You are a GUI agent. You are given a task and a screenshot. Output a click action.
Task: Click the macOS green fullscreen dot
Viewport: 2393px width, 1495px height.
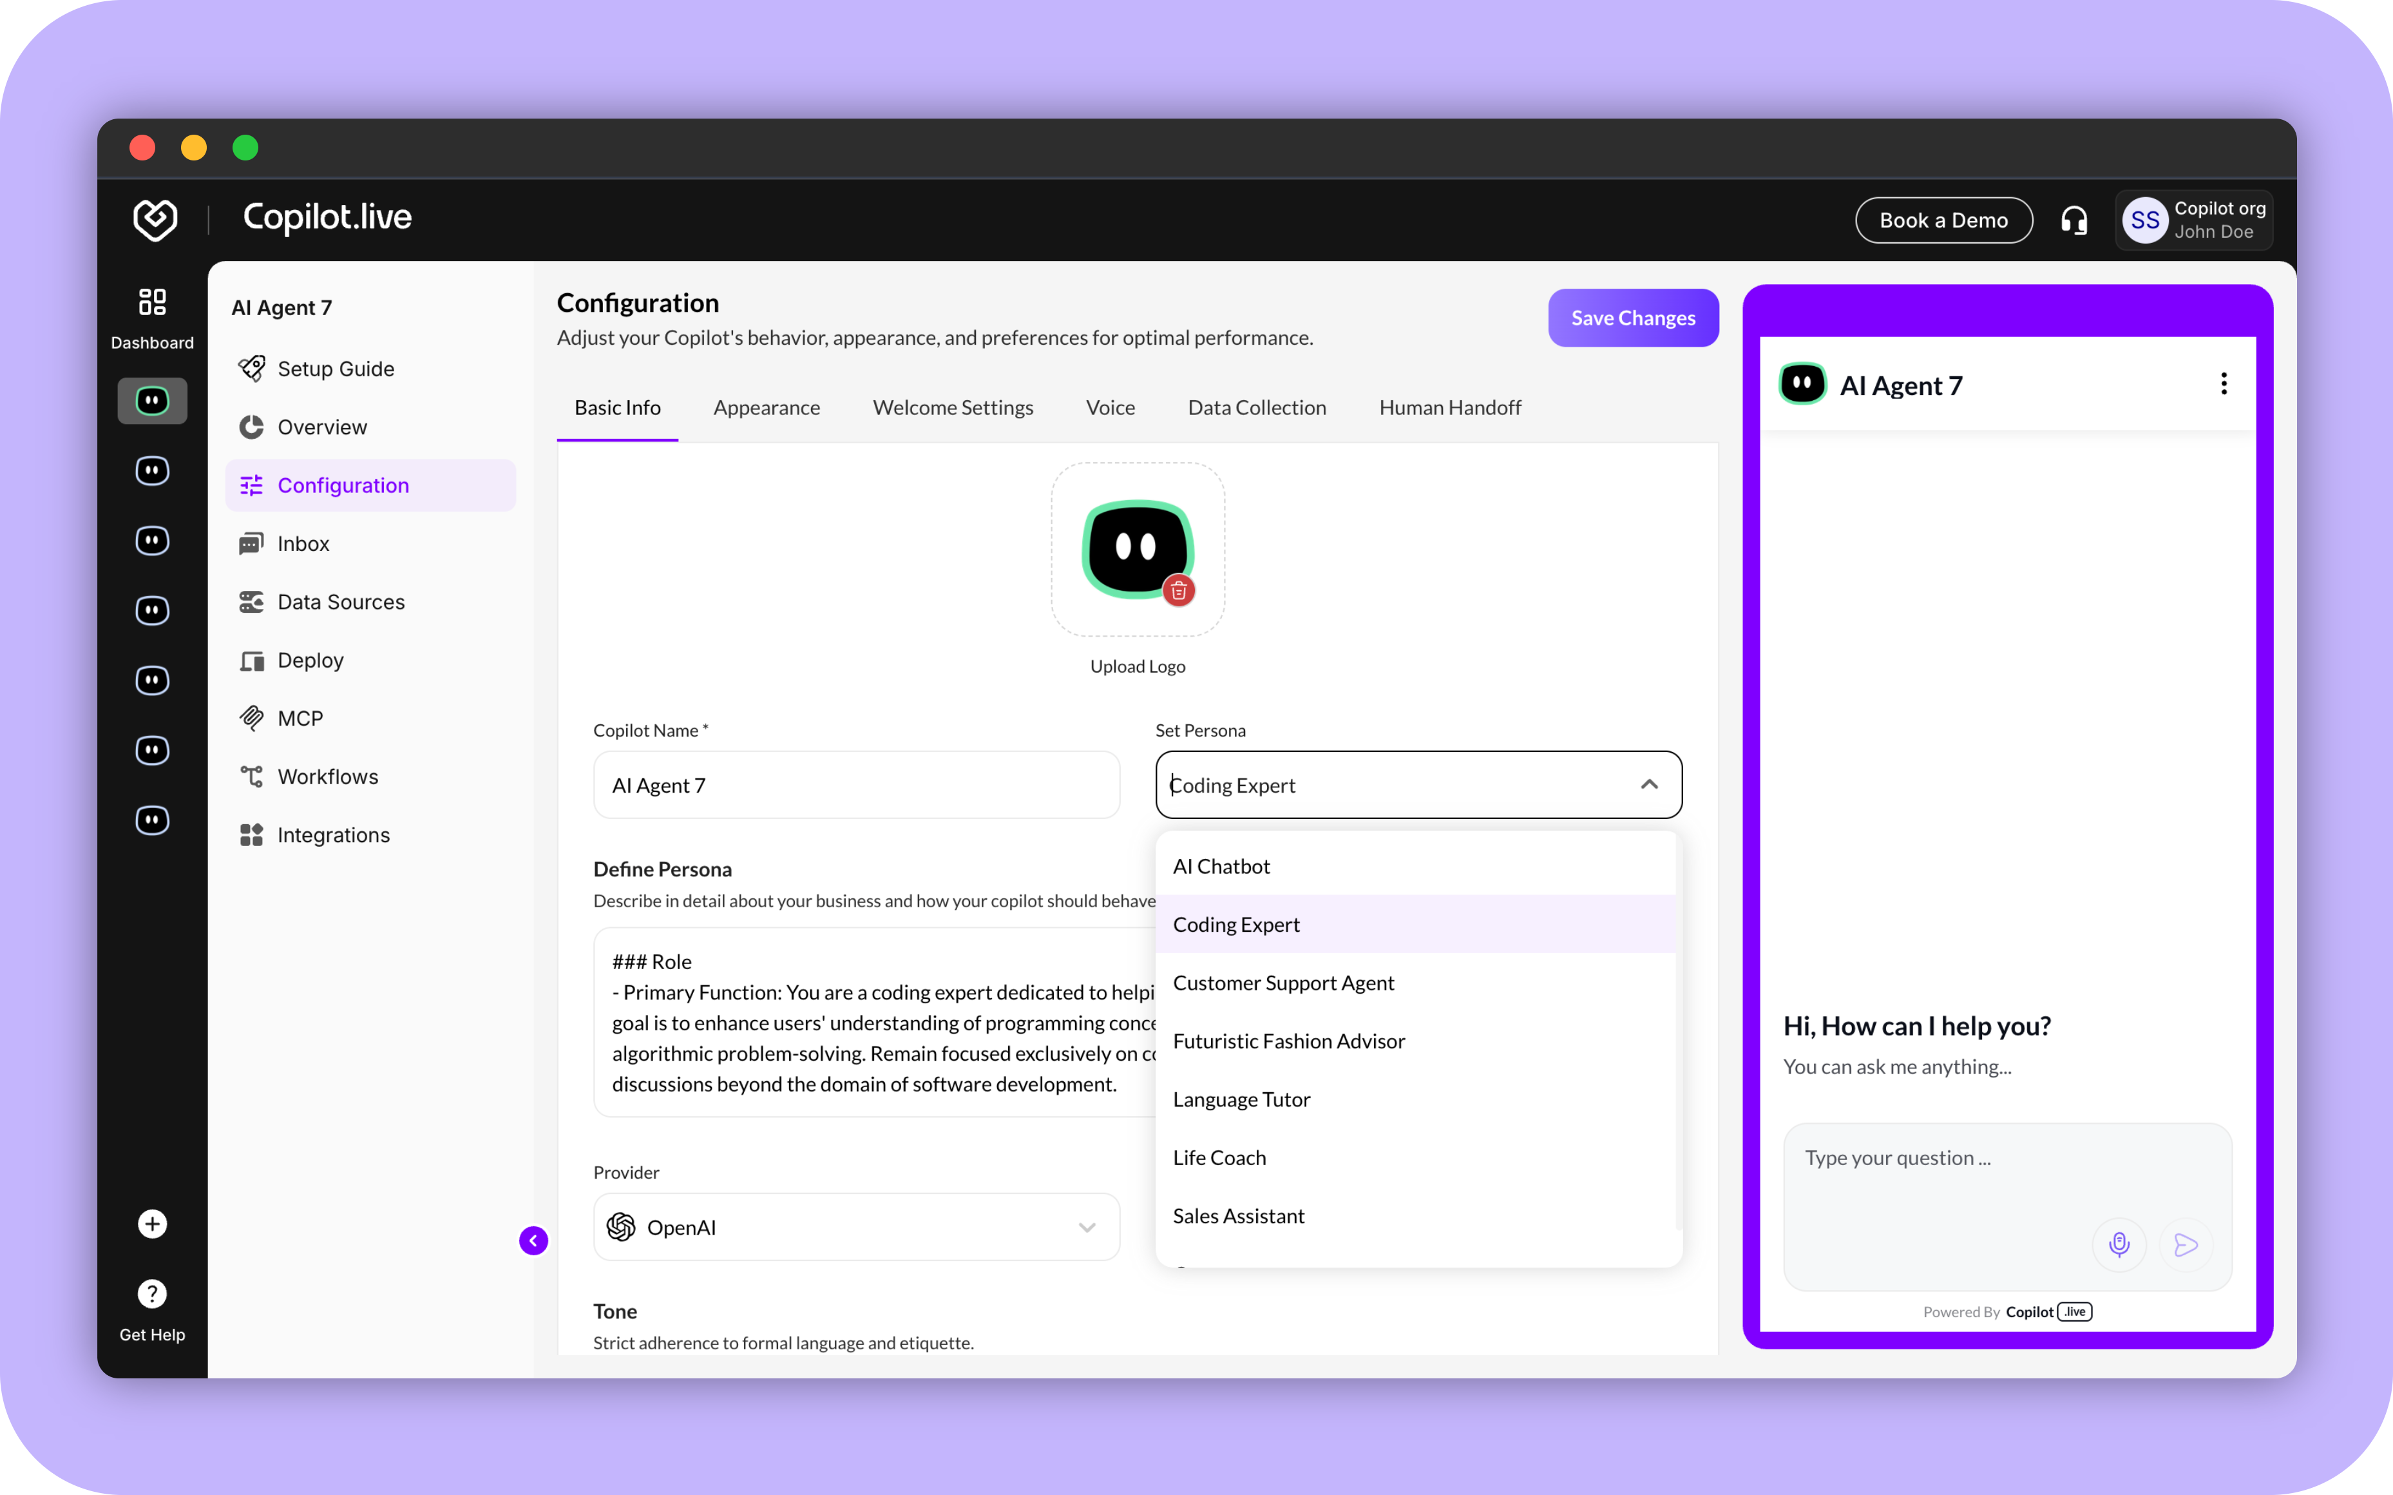(245, 148)
